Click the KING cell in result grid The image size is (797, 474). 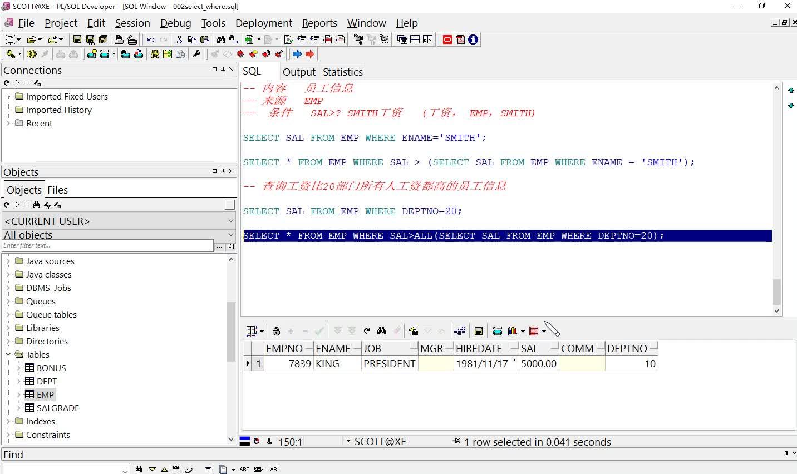pyautogui.click(x=337, y=363)
